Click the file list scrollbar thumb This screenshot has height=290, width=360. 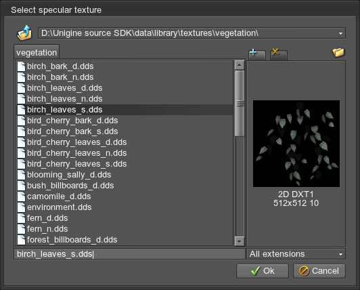pyautogui.click(x=240, y=104)
